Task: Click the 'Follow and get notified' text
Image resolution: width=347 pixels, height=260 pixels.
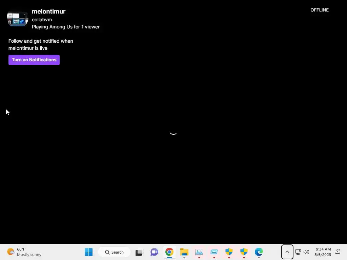Action: (41, 44)
